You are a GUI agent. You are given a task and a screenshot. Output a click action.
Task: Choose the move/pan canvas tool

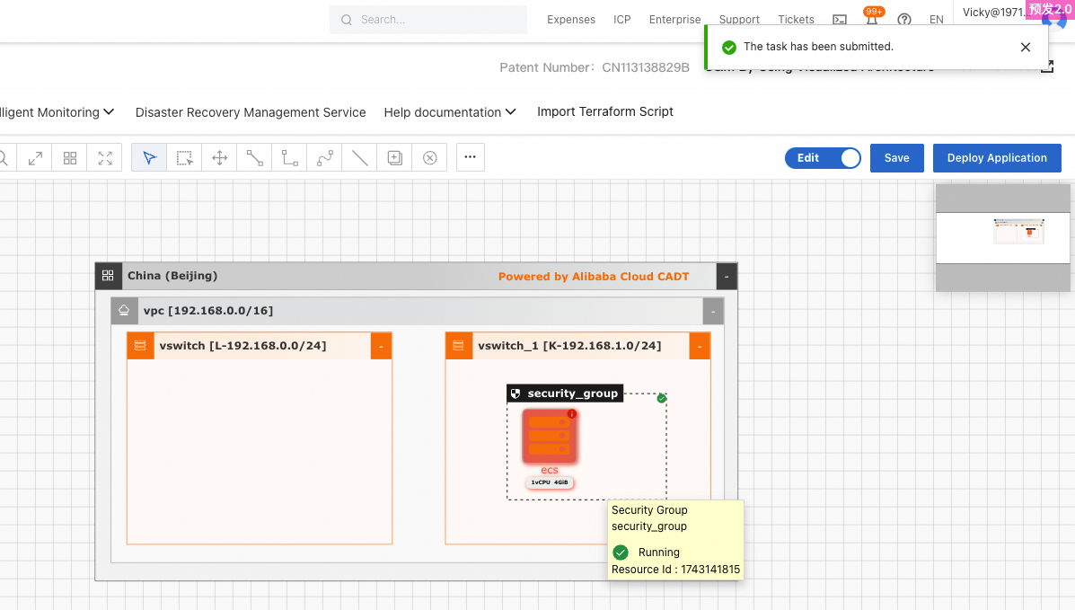(219, 158)
